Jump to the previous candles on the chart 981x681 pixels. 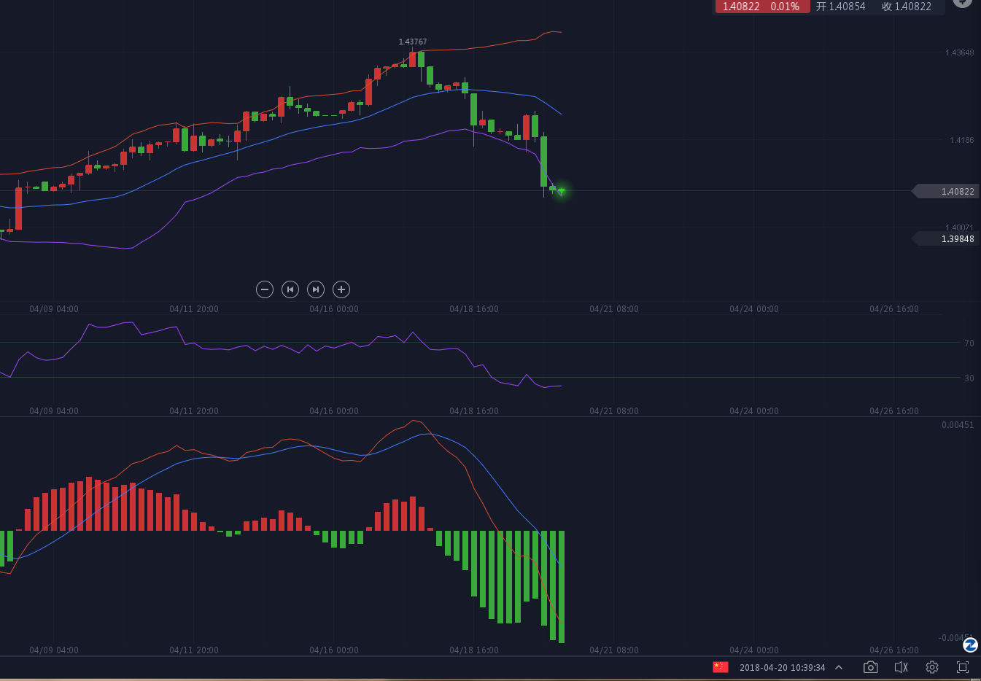(290, 289)
